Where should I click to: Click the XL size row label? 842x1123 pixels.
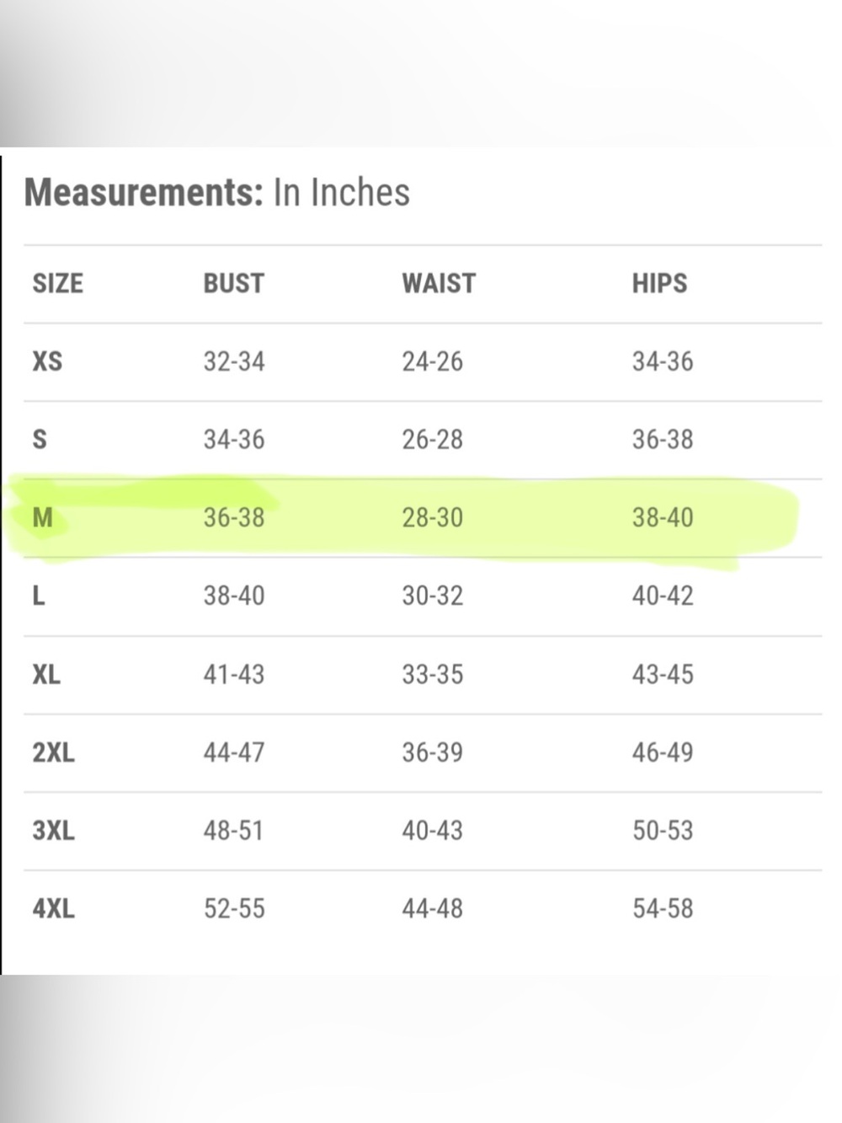pos(46,674)
